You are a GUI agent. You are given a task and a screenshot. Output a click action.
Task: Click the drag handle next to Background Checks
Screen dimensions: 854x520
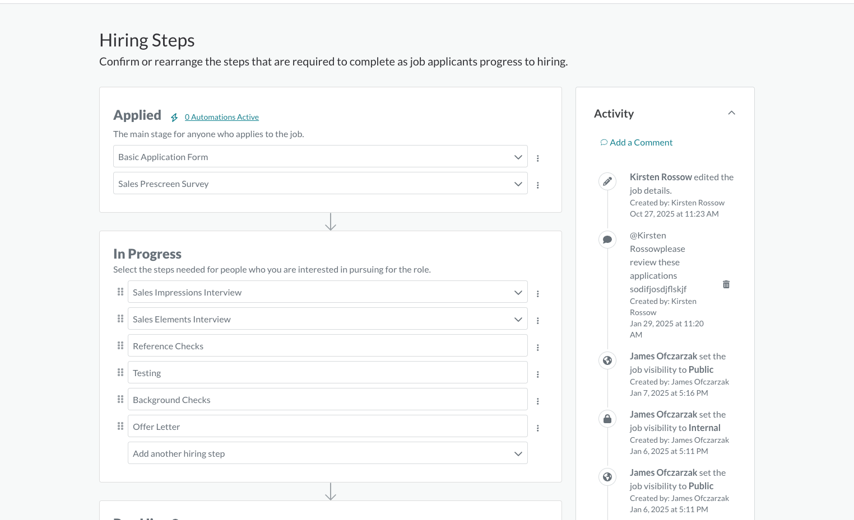tap(120, 399)
